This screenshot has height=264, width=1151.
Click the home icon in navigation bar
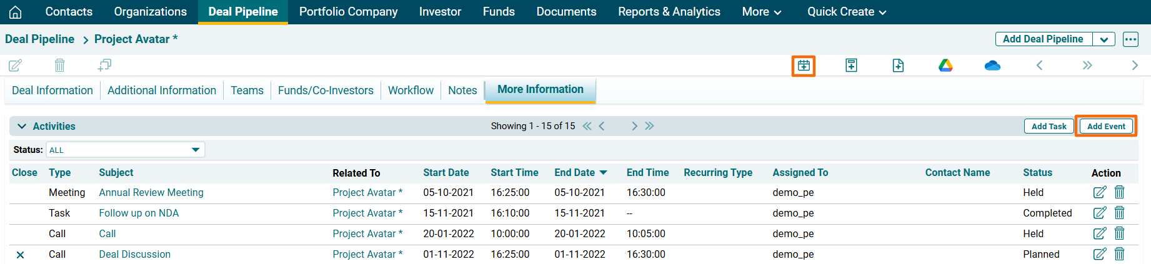tap(16, 12)
